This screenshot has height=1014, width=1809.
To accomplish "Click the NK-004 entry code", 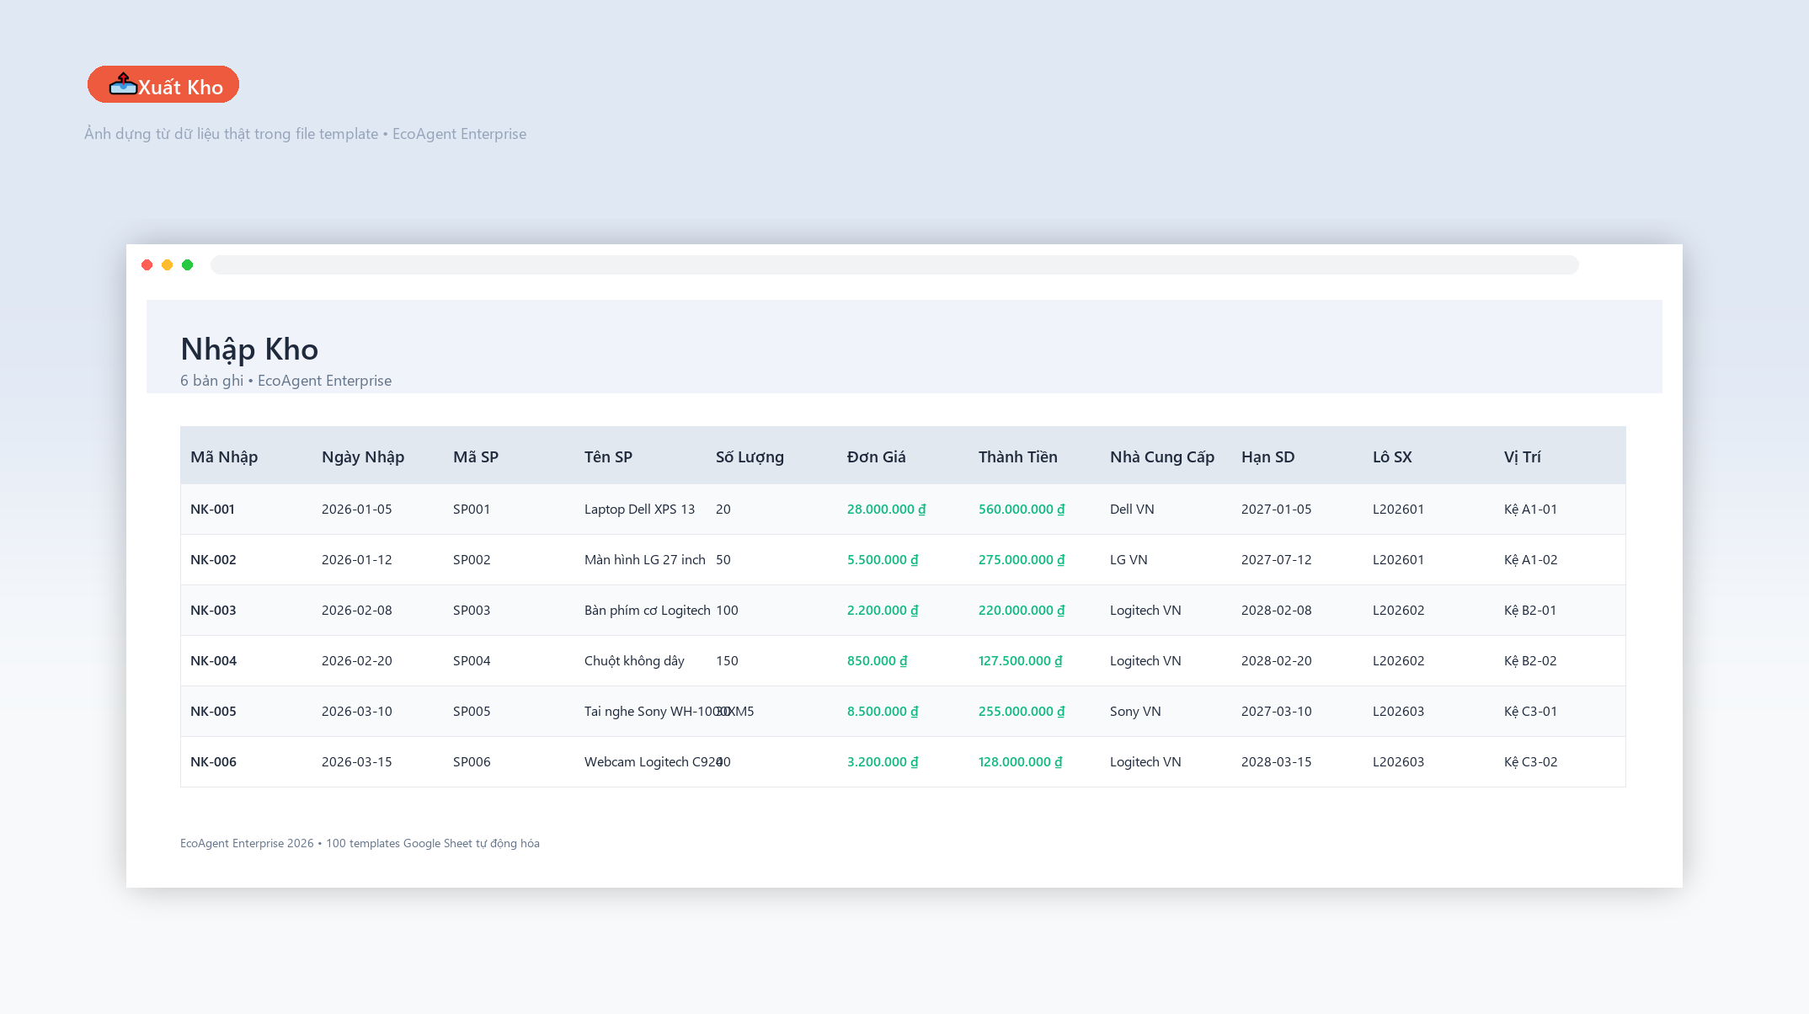I will pos(213,660).
